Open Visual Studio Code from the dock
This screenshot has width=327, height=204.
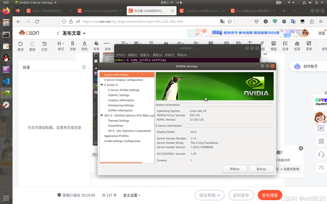tap(6, 81)
